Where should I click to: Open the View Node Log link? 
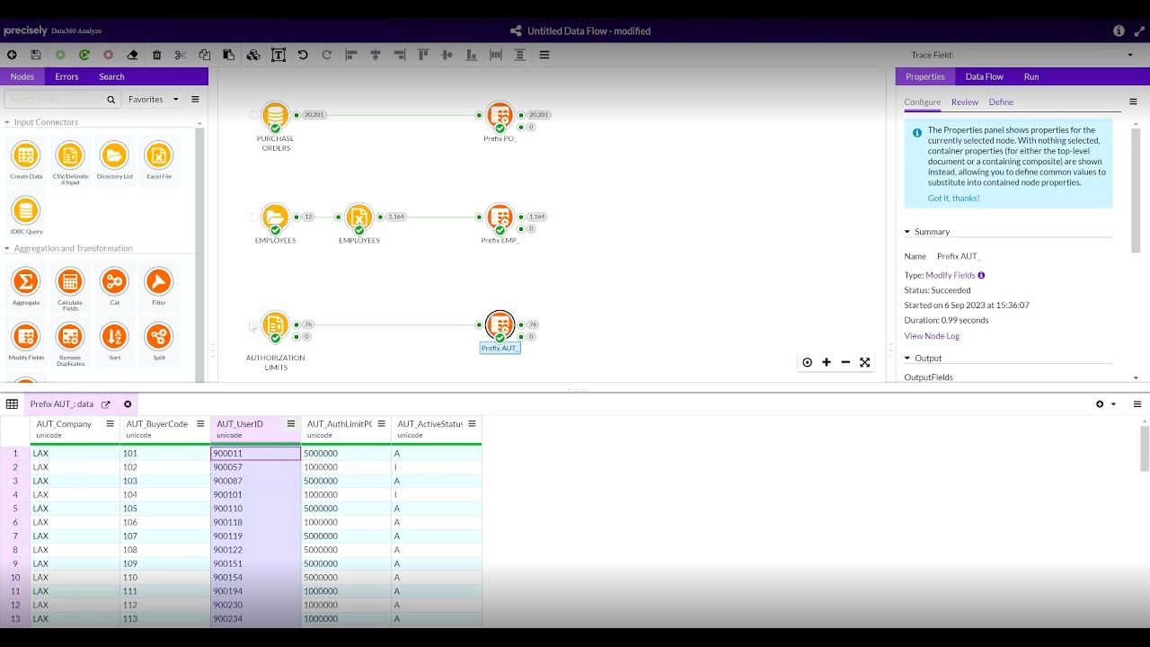point(932,336)
